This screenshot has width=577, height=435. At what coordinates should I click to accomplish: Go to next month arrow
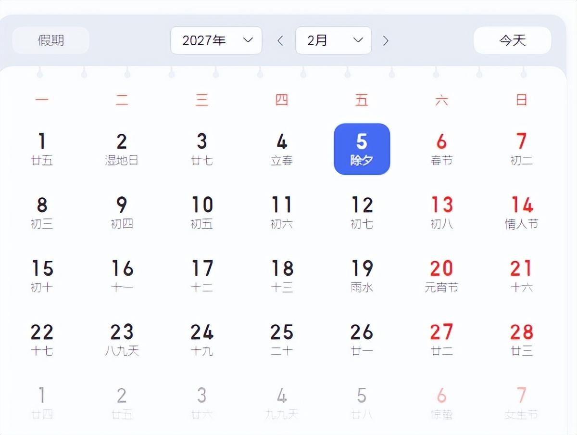tap(386, 40)
